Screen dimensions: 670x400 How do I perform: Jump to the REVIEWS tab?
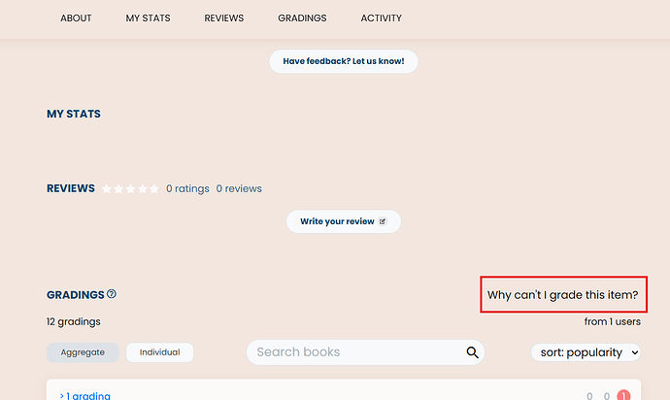[224, 17]
